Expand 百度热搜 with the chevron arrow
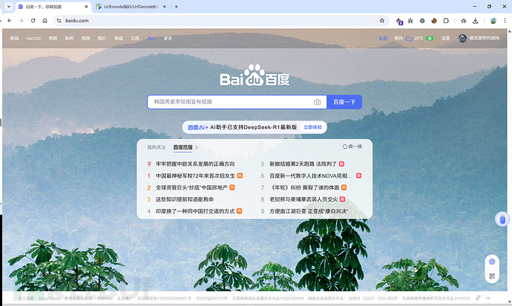This screenshot has width=512, height=306. point(196,147)
